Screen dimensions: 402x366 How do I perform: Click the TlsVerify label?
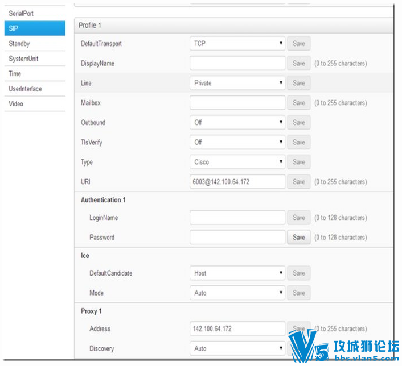(x=92, y=142)
